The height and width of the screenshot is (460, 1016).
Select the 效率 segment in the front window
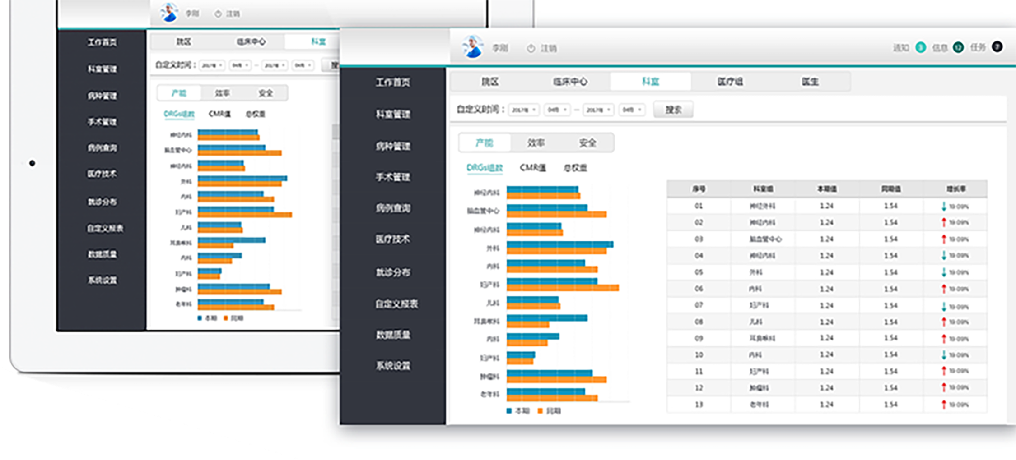(536, 143)
